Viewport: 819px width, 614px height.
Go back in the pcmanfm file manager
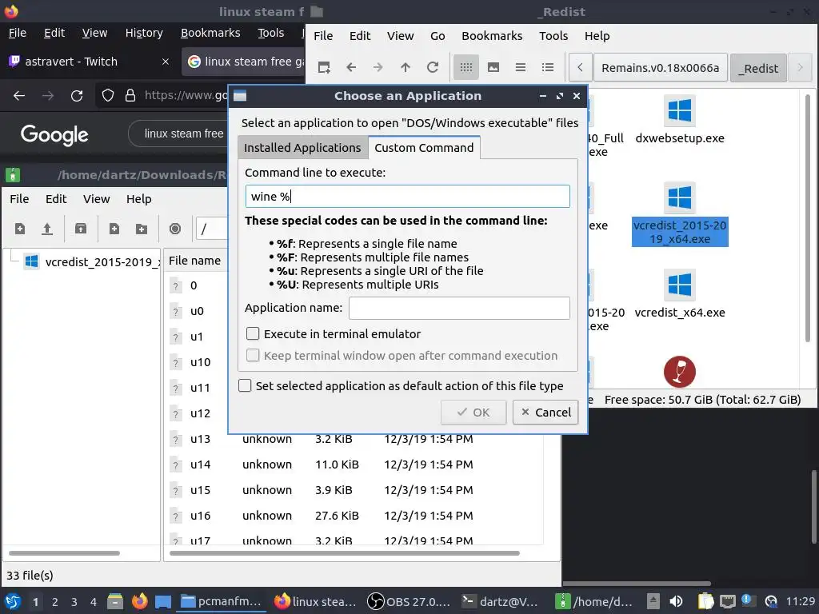click(x=351, y=67)
